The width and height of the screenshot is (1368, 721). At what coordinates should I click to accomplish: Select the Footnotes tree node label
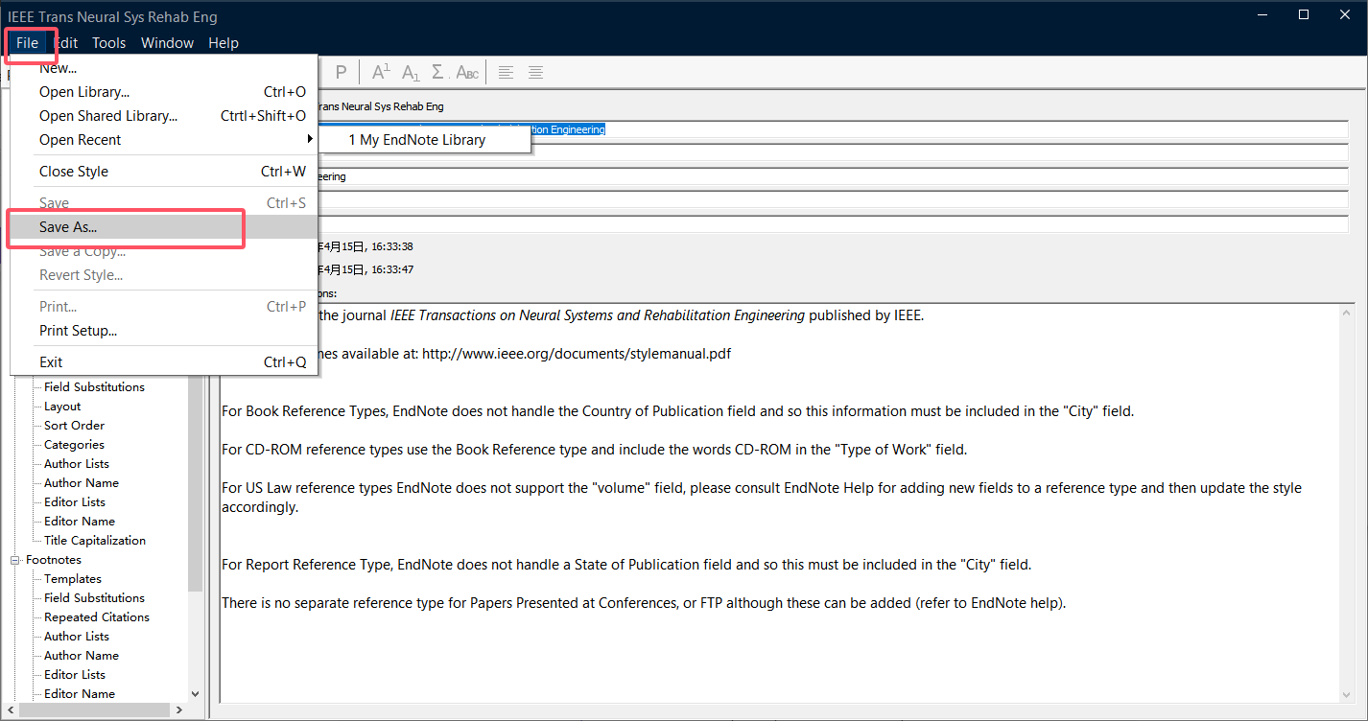[x=54, y=560]
